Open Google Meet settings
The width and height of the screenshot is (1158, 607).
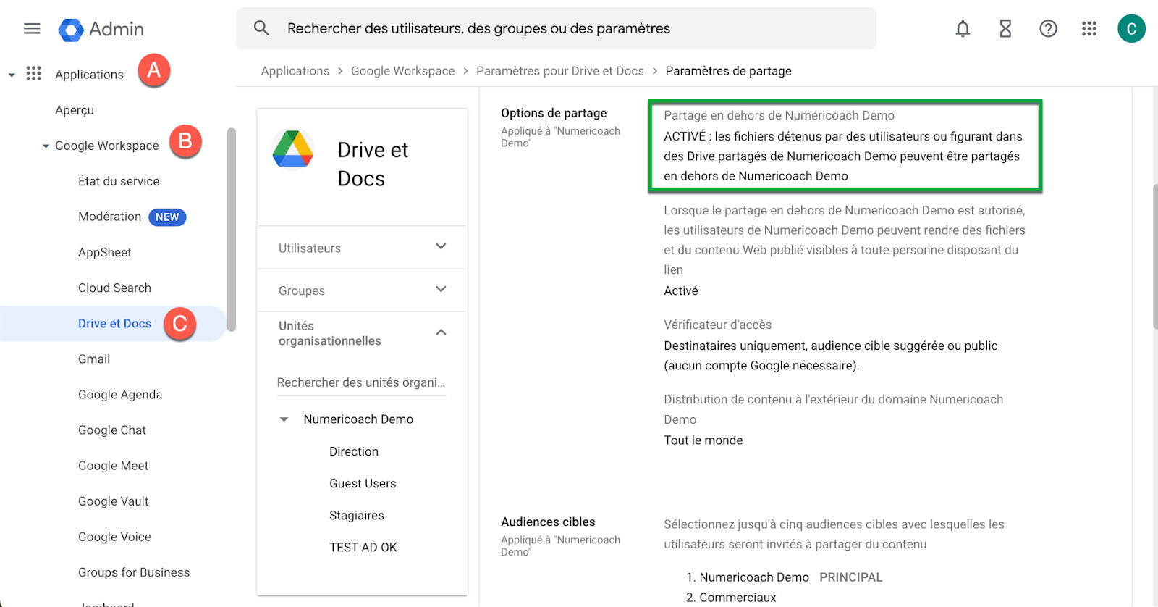113,465
